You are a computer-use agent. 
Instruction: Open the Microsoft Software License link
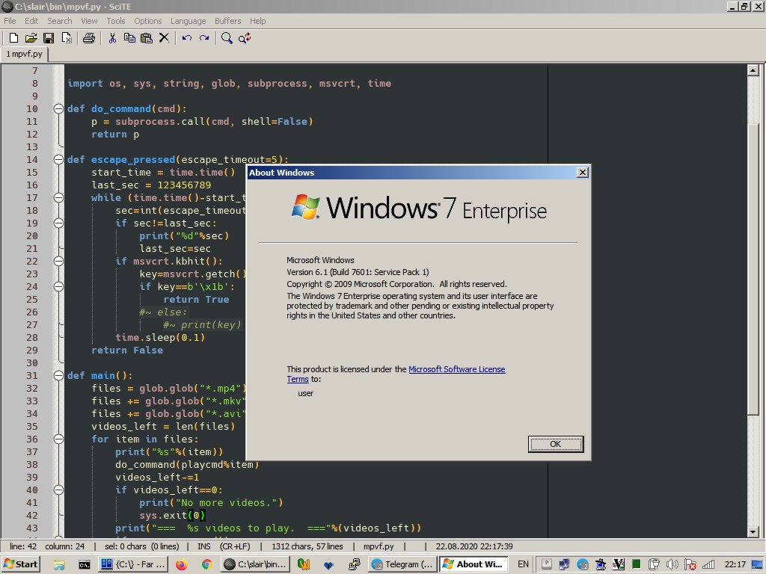[x=457, y=369]
